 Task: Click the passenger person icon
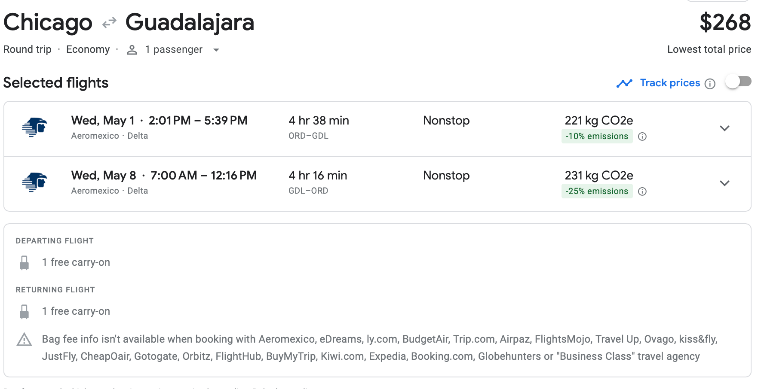tap(132, 50)
